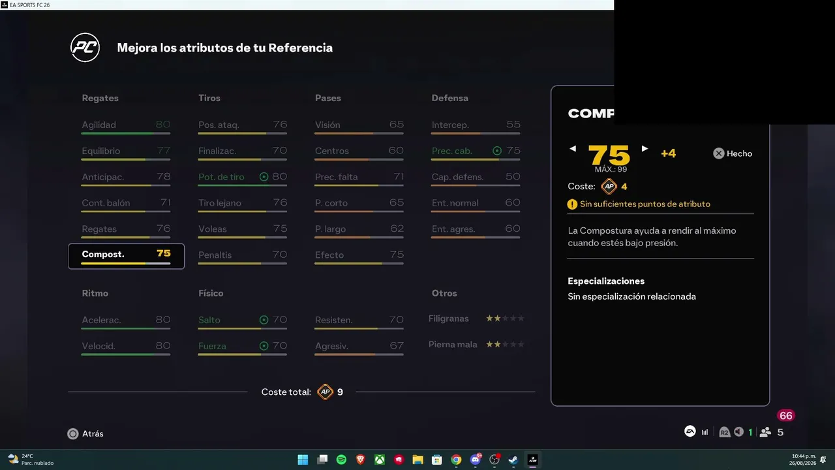Open the Windows notification bell
The image size is (835, 470).
[x=823, y=459]
